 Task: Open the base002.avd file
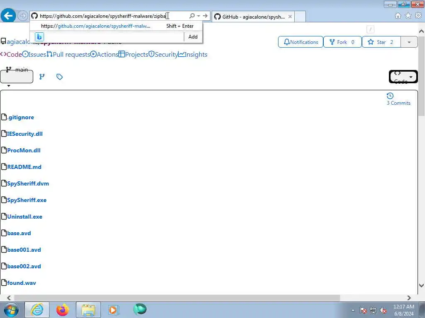click(x=24, y=266)
